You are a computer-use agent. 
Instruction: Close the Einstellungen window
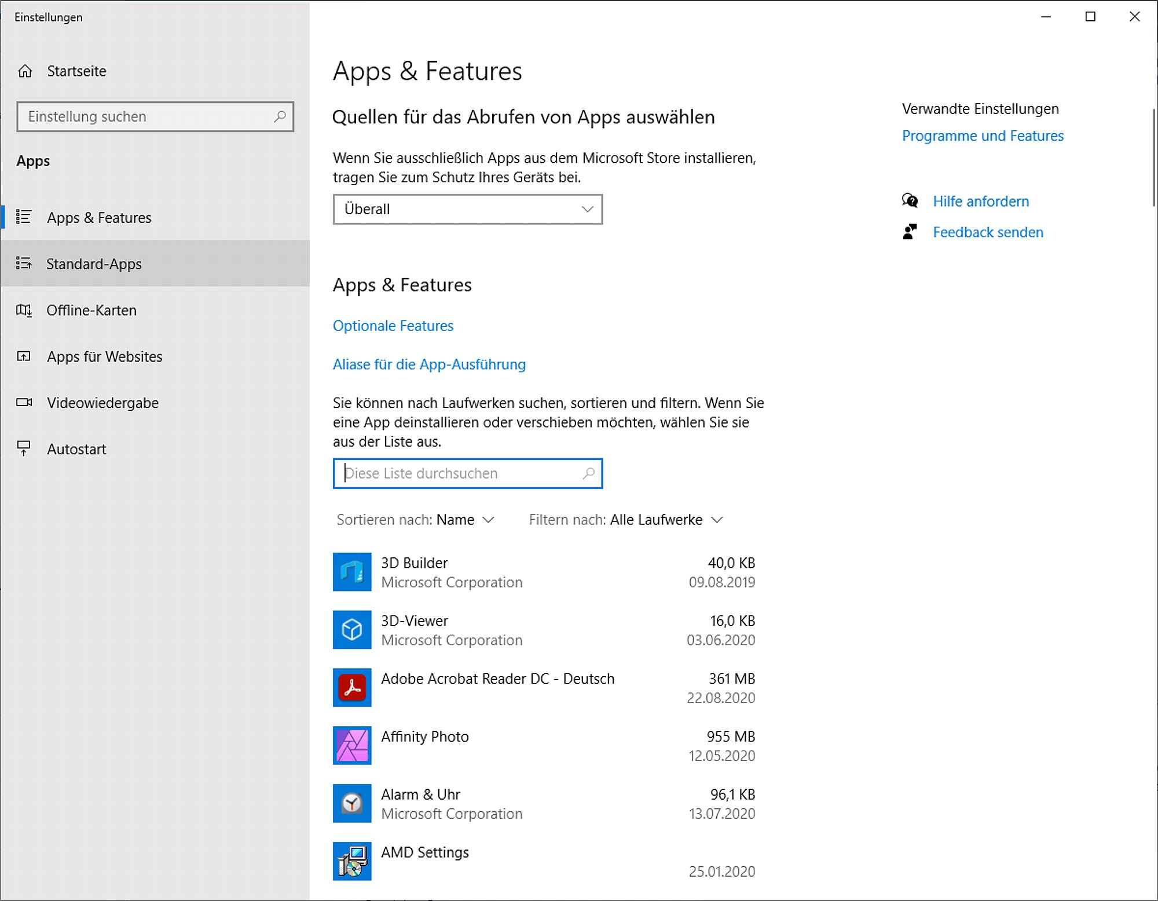(1135, 17)
